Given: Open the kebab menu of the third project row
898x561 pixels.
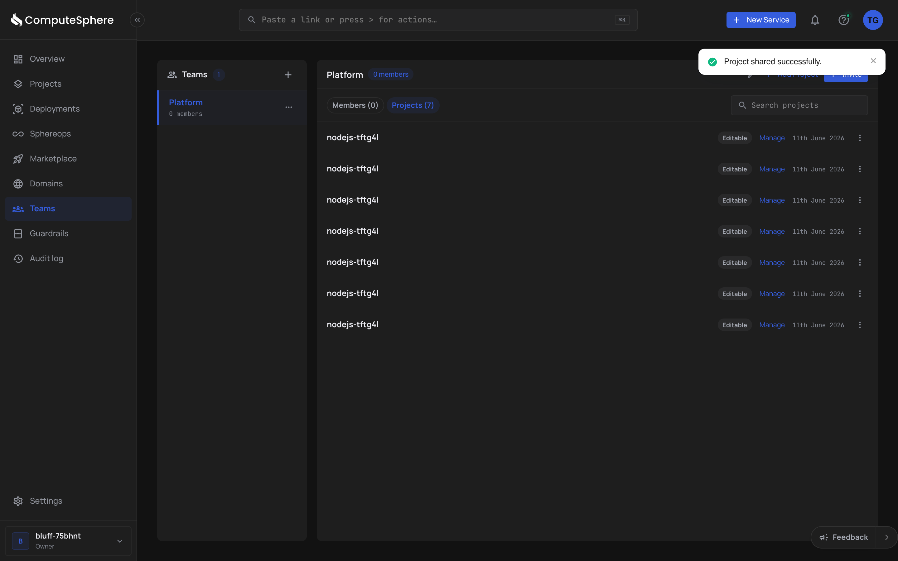Looking at the screenshot, I should point(860,200).
